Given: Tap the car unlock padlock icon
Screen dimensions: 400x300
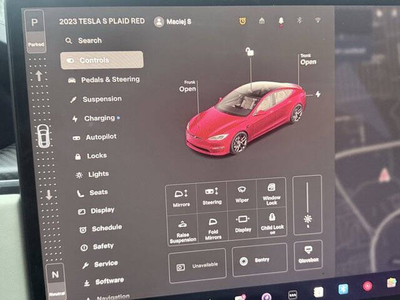Looking at the screenshot, I should tap(249, 51).
